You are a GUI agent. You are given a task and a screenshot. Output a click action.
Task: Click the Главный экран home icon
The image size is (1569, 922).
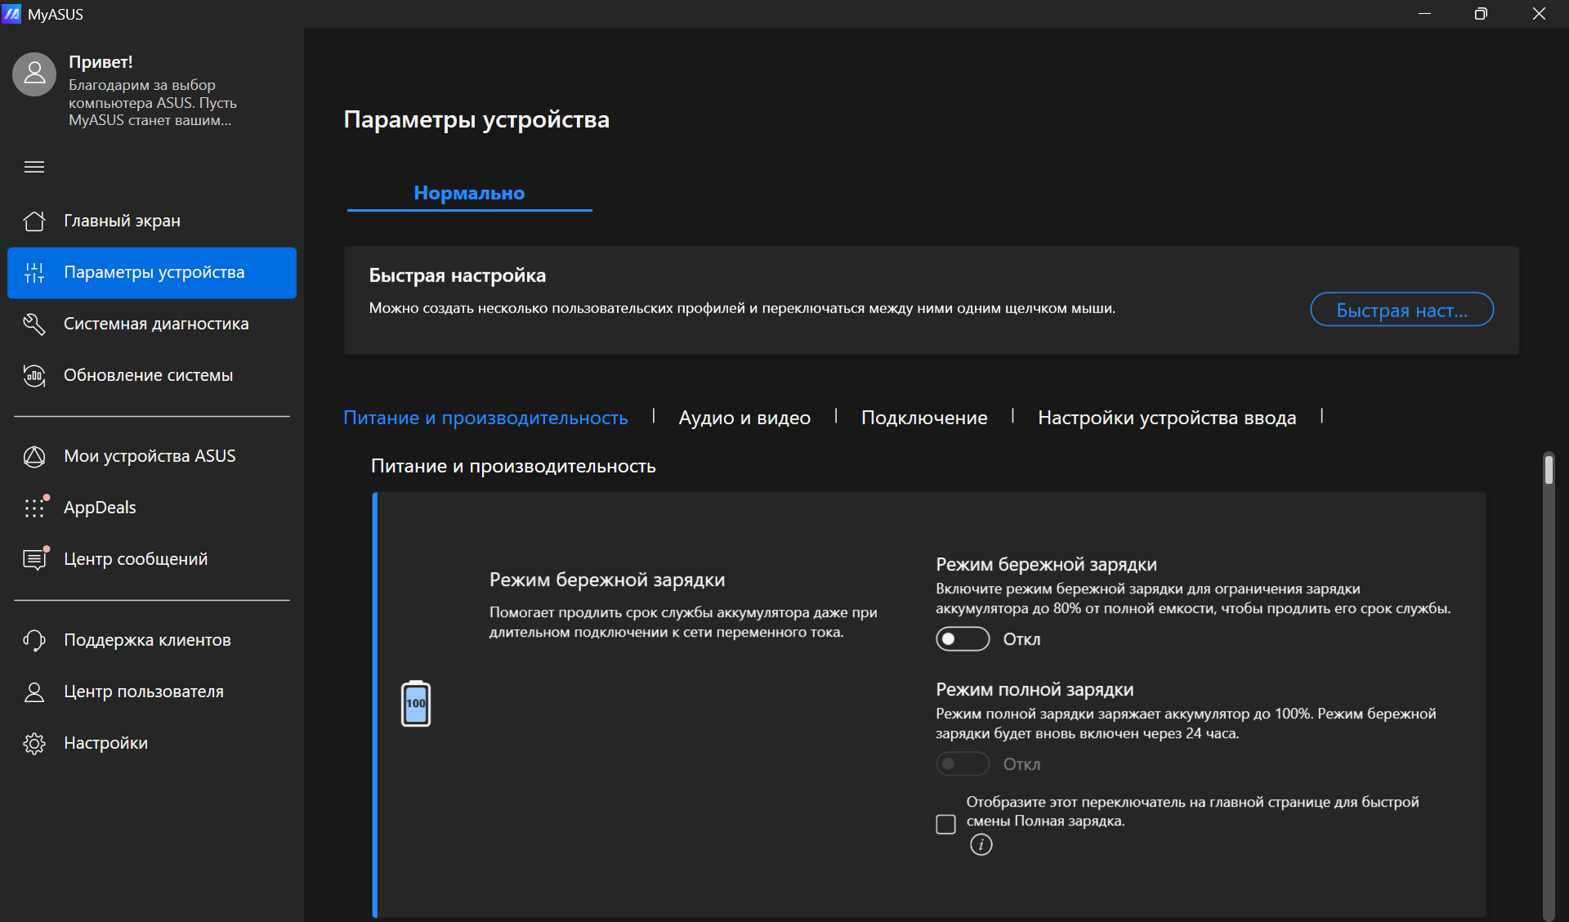[x=34, y=221]
